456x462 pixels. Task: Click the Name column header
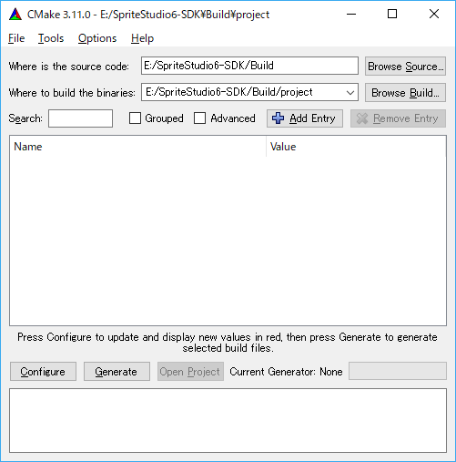click(x=138, y=147)
